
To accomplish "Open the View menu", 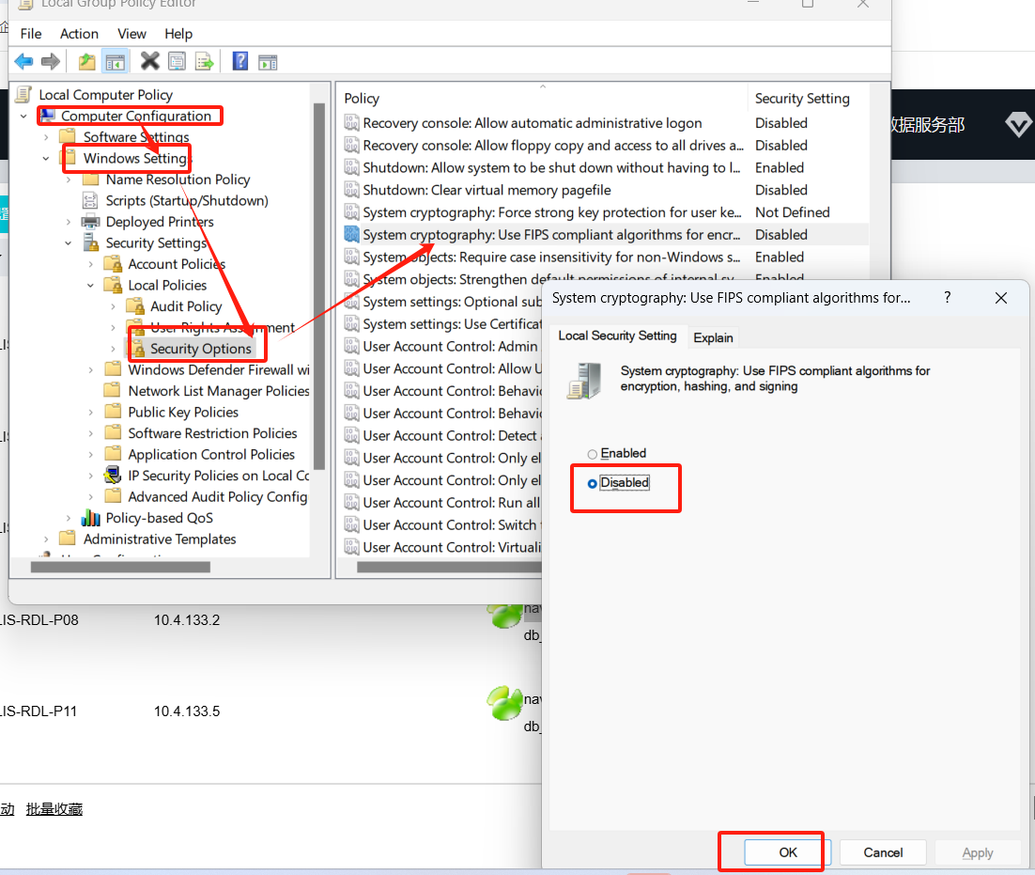I will click(132, 34).
